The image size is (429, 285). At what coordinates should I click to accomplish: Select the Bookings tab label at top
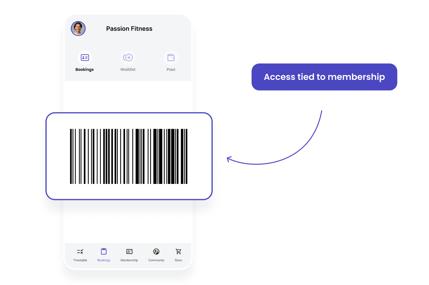coord(85,69)
